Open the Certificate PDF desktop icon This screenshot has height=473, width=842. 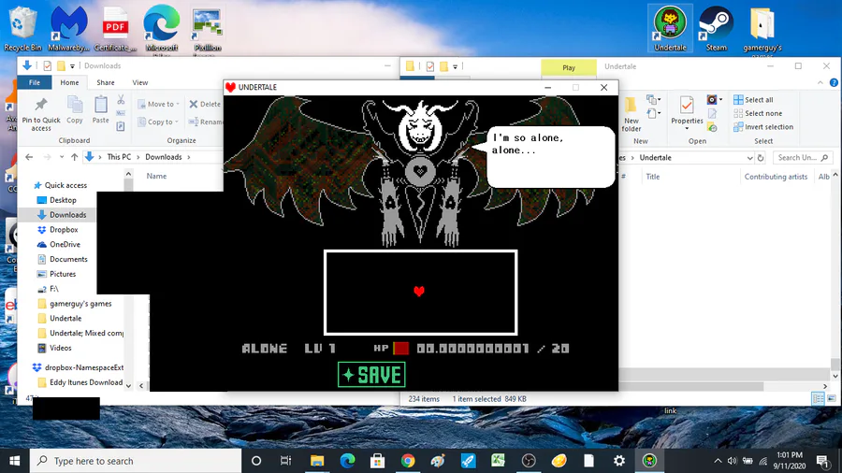[115, 28]
